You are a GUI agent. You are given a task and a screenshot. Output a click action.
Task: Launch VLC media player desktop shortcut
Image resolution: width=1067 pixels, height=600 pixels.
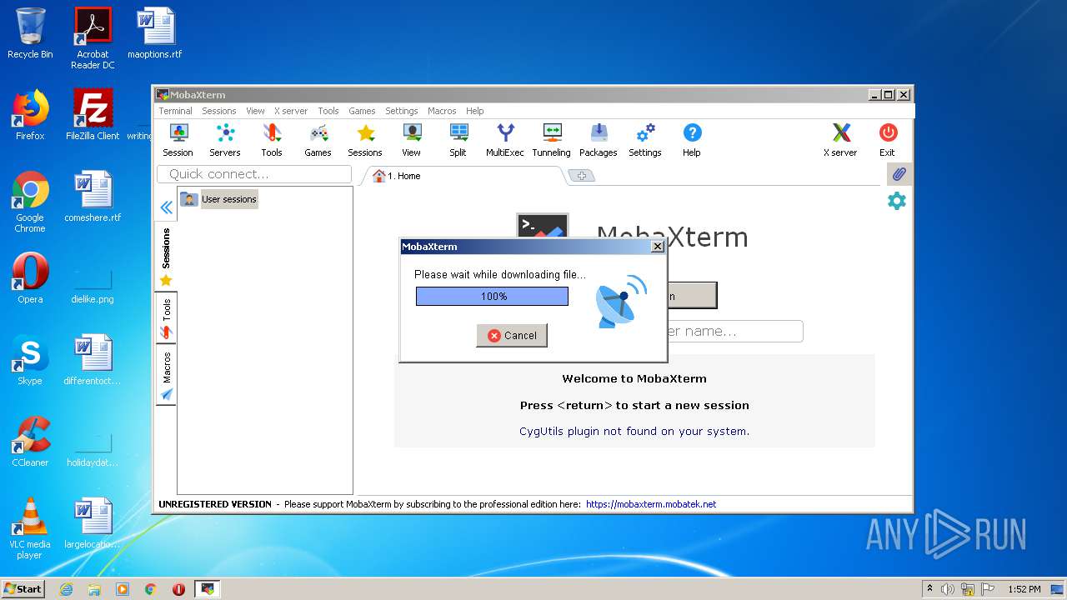pos(30,528)
